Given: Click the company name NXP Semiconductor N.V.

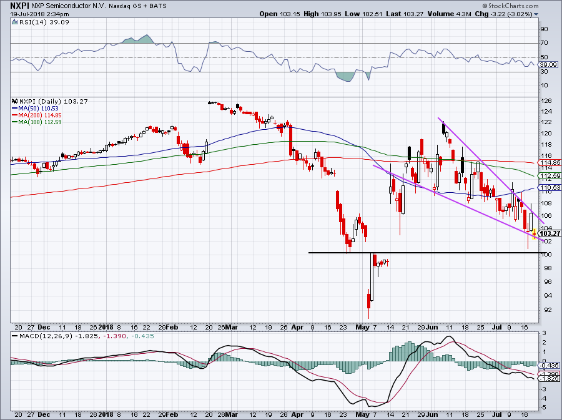Looking at the screenshot, I should click(x=69, y=6).
